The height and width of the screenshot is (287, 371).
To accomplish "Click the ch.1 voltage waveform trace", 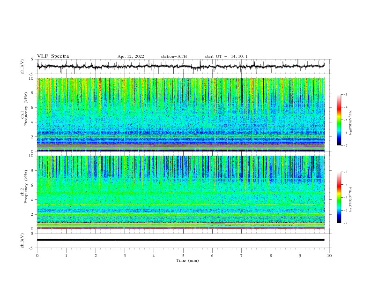I will coord(180,67).
